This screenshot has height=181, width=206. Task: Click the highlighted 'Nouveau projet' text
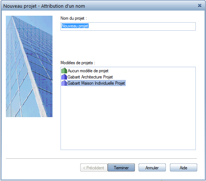(75, 26)
